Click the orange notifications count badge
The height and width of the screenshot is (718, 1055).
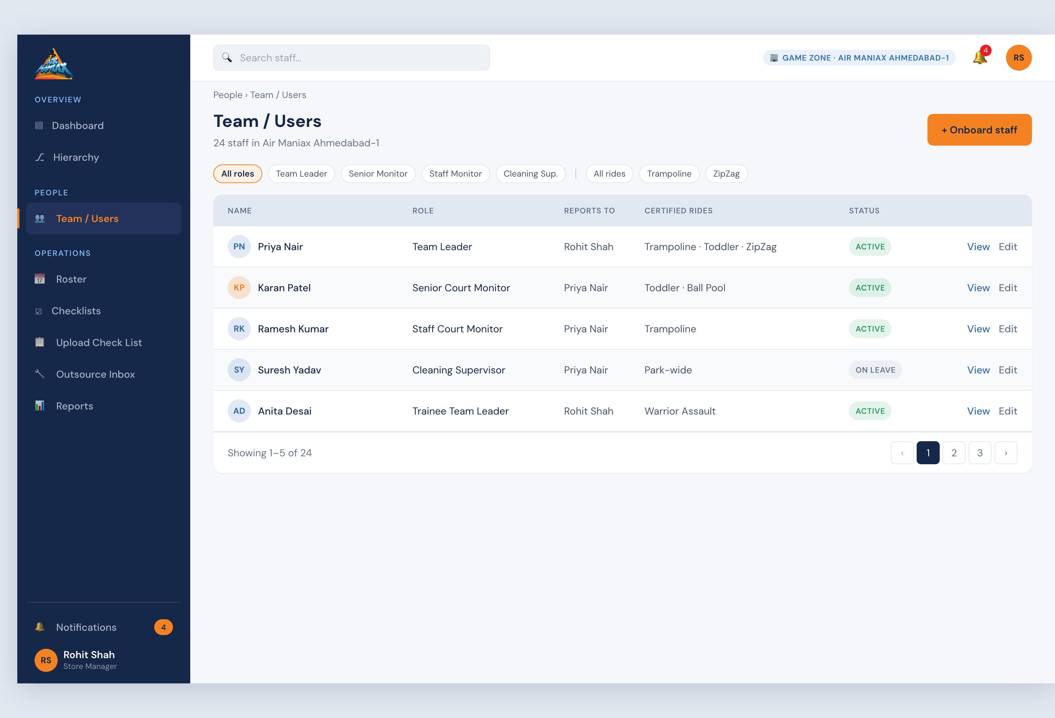[x=164, y=627]
